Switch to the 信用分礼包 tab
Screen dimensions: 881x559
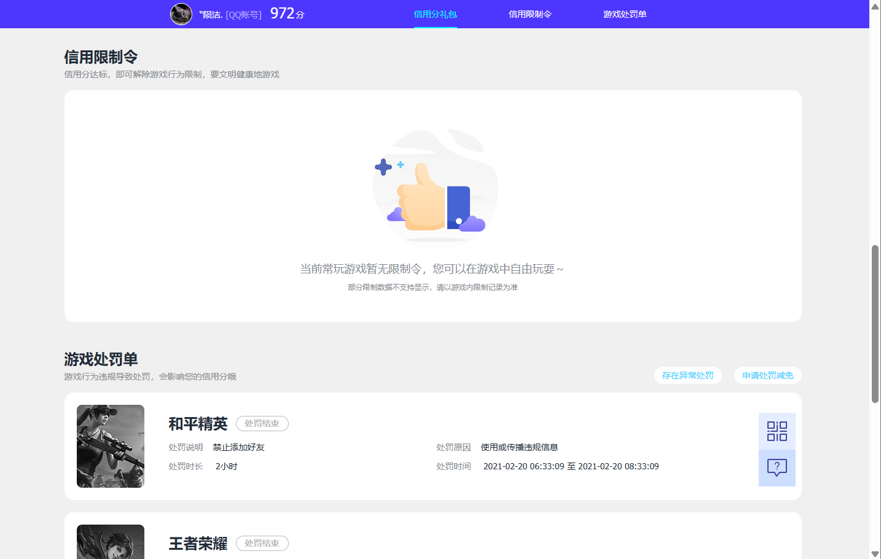(x=435, y=14)
